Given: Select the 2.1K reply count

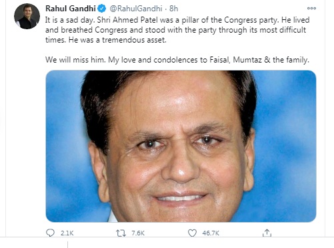Looking at the screenshot, I should [x=67, y=233].
